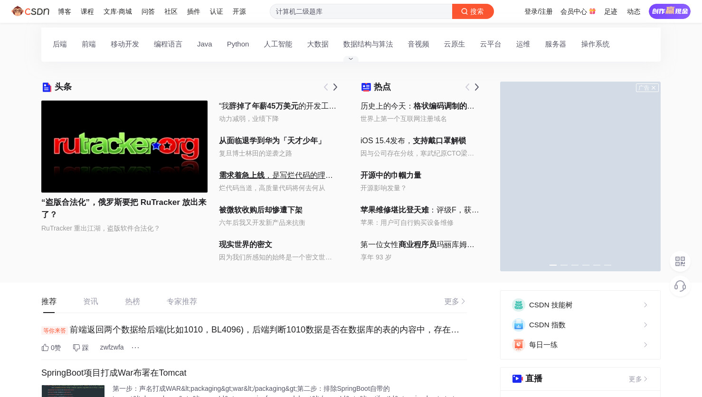Open 每日一练 icon
The width and height of the screenshot is (702, 397).
pos(519,345)
